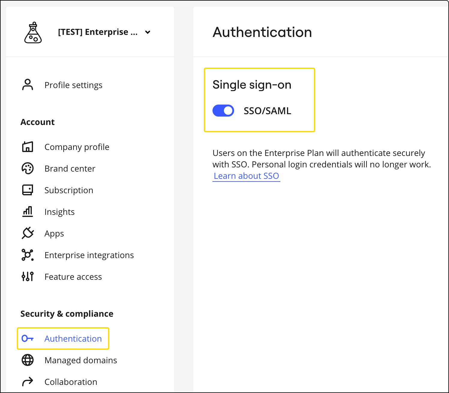449x393 pixels.
Task: Open Profile settings menu item
Action: tap(73, 85)
